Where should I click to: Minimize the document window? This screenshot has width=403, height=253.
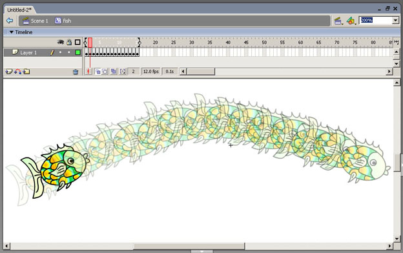click(x=379, y=9)
